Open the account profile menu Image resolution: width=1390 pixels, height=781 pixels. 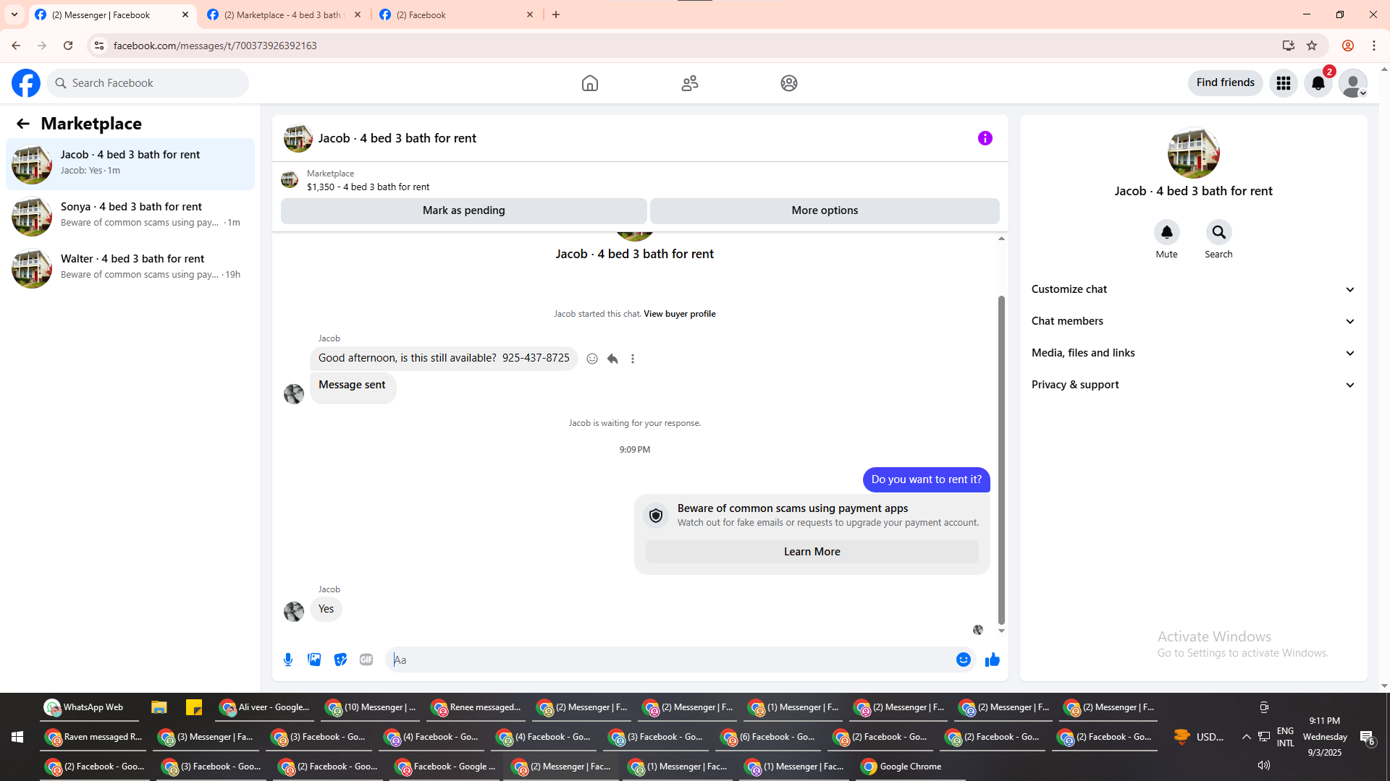coord(1353,83)
